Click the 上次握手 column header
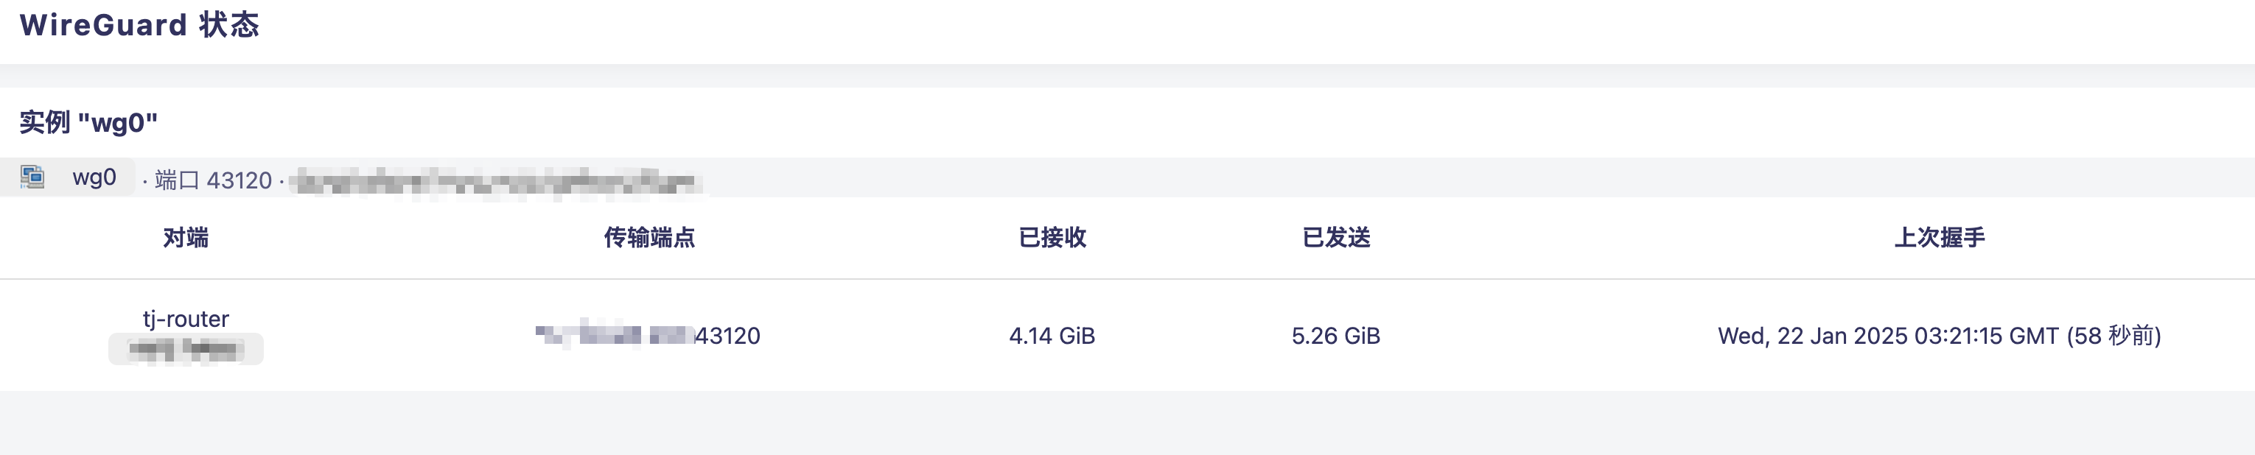Screen dimensions: 2255x455 click(1939, 237)
